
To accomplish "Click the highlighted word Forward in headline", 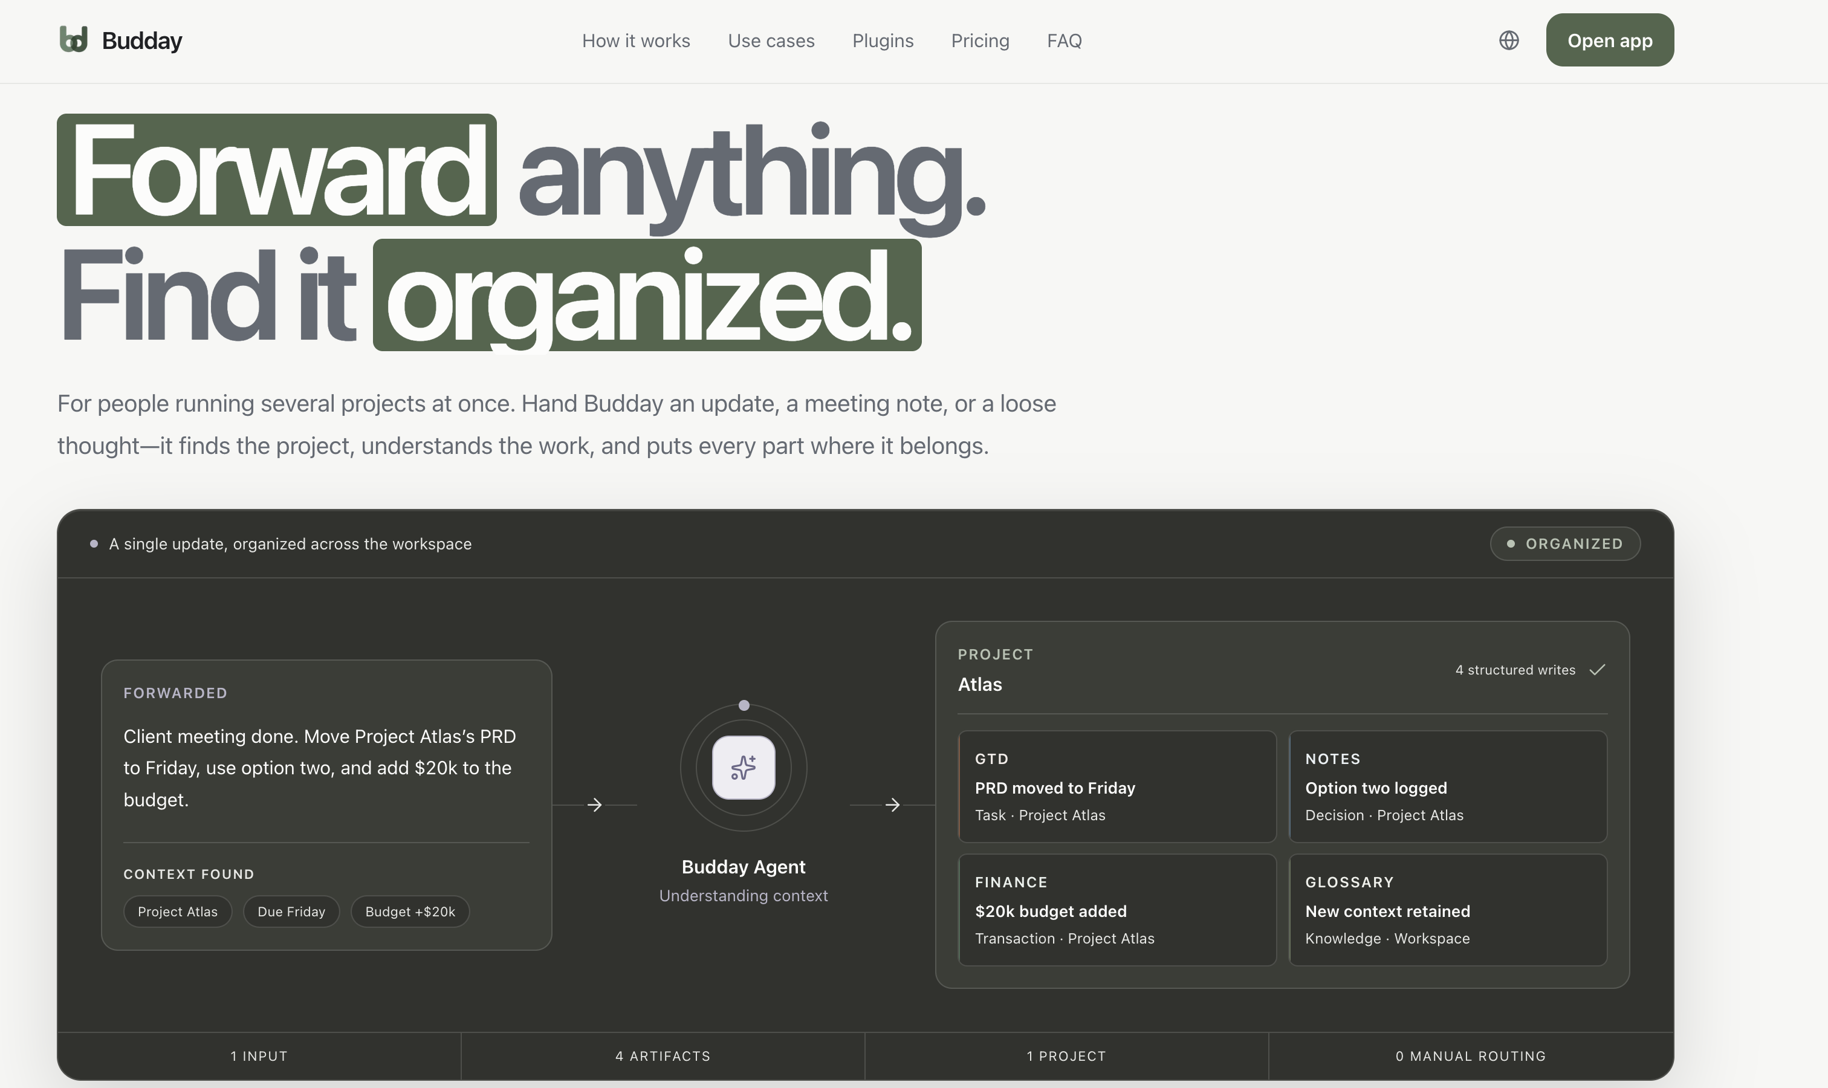I will click(276, 169).
